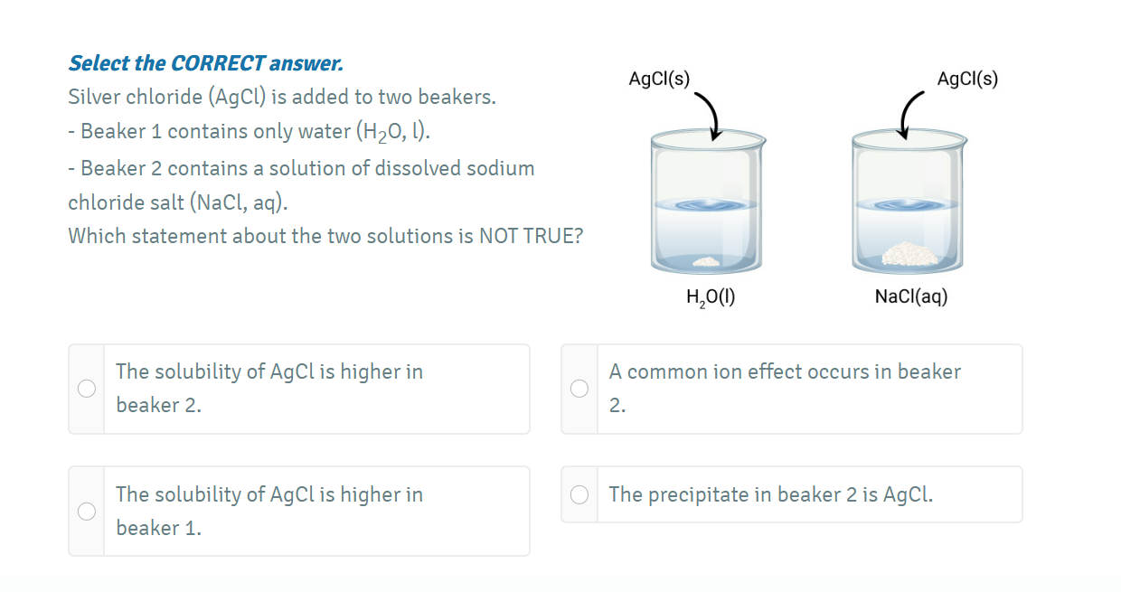
Task: Select radio for 'solubility higher in beaker 1'
Action: (87, 512)
